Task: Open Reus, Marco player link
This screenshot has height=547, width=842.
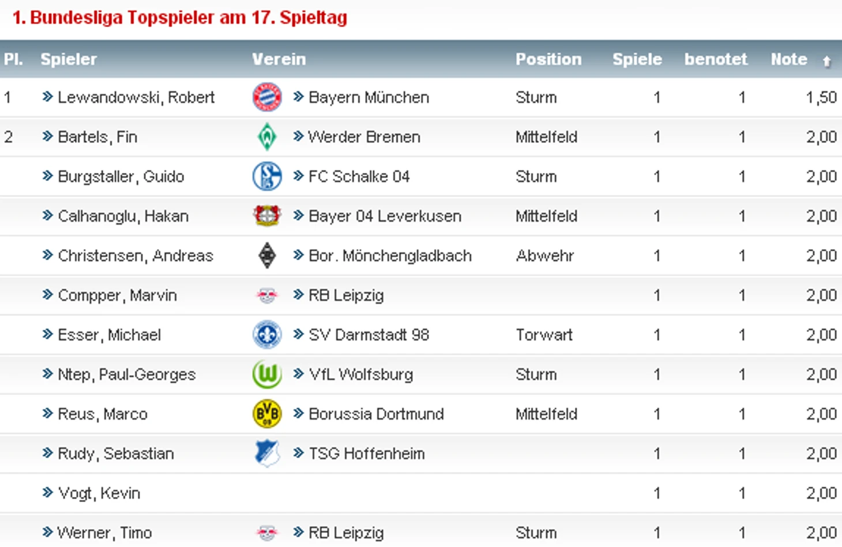Action: click(x=102, y=414)
